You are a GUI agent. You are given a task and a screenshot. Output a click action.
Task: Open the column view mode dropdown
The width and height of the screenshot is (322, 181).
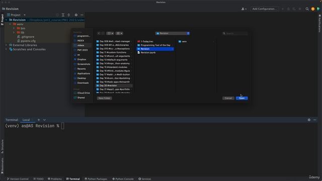point(110,33)
